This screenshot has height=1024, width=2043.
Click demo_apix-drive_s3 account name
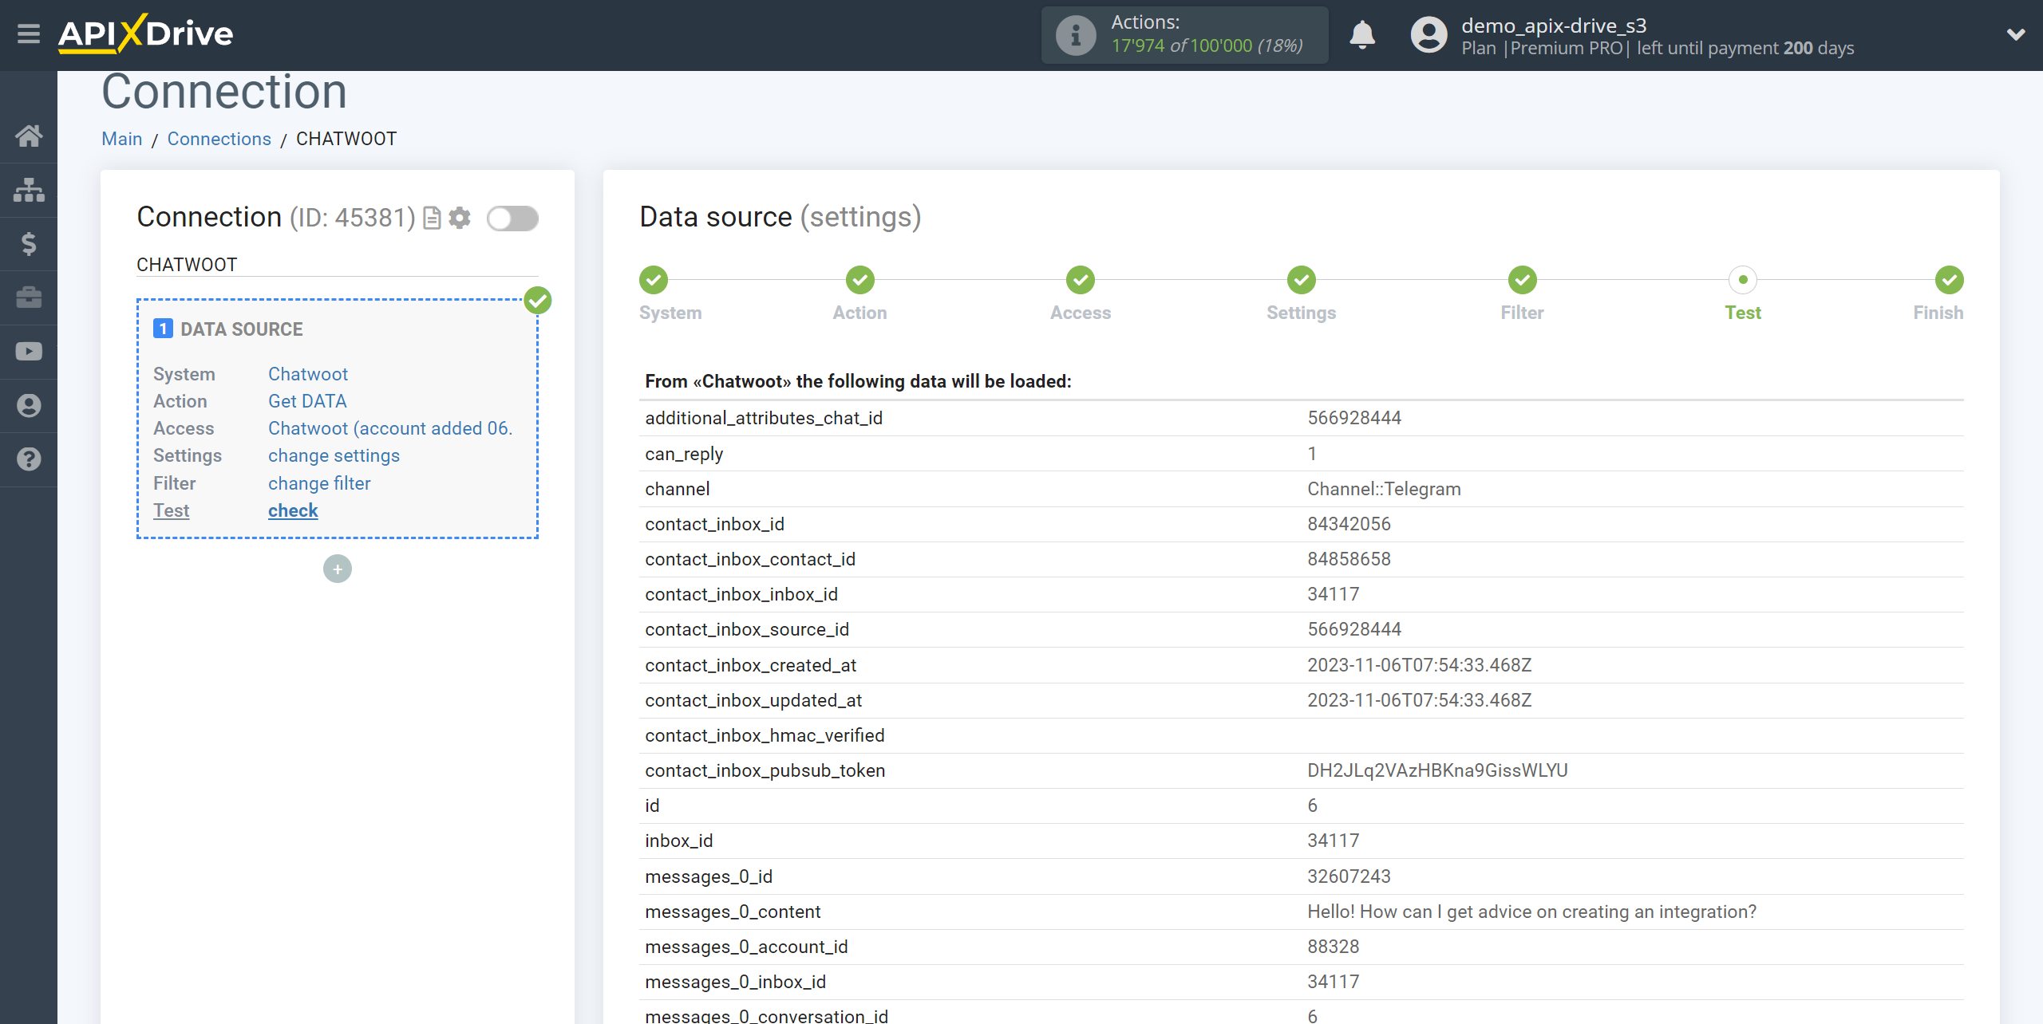(x=1554, y=26)
